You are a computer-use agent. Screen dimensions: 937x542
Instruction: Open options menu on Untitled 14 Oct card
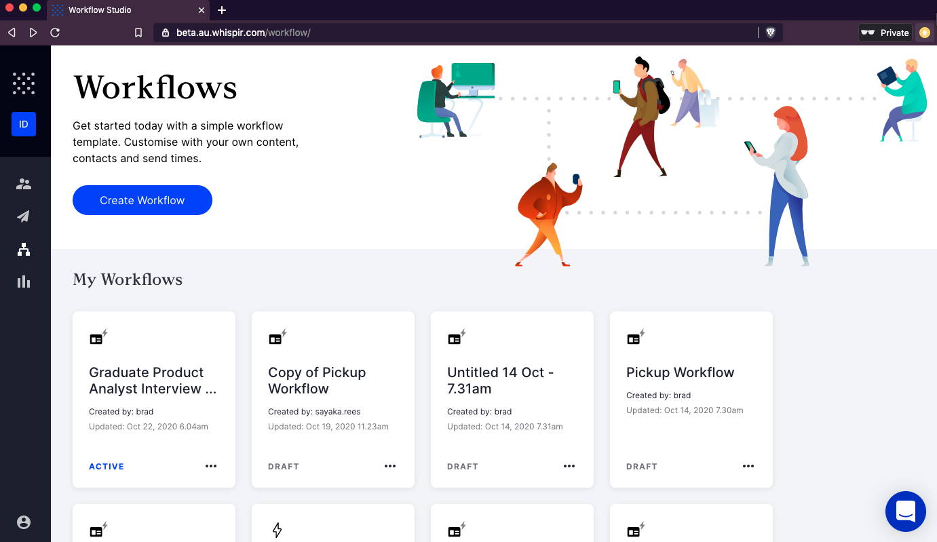click(x=569, y=466)
